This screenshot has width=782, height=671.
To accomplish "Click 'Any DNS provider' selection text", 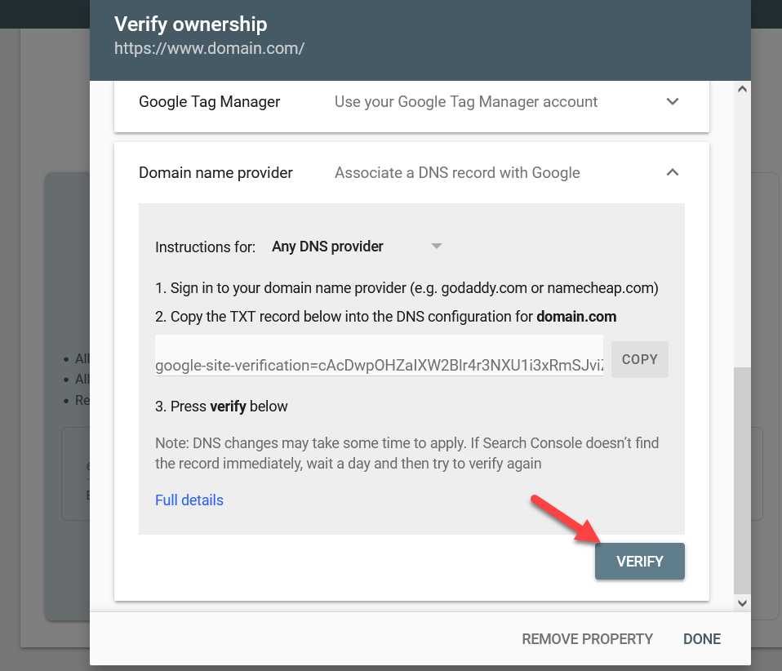I will [327, 247].
